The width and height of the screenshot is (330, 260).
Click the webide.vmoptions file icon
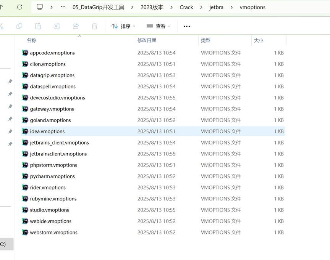(x=25, y=221)
